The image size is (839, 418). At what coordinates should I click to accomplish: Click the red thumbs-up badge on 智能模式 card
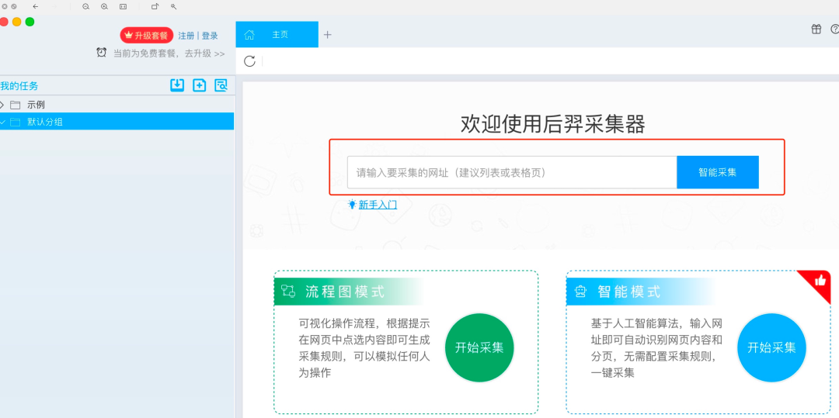[820, 280]
